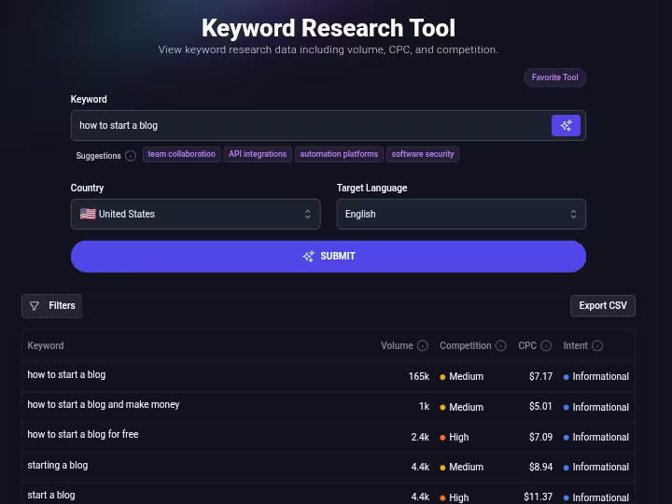This screenshot has height=504, width=672.
Task: Sort by Volume column header
Action: click(397, 345)
